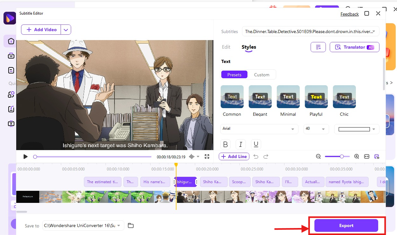Click the Add Video button
Viewport: 397px width, 235px height.
[x=41, y=30]
